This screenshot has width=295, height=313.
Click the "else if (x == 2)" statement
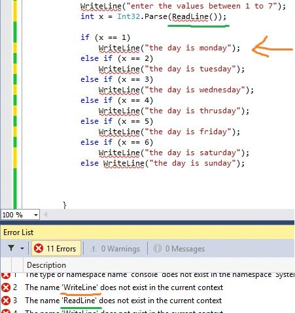[117, 58]
